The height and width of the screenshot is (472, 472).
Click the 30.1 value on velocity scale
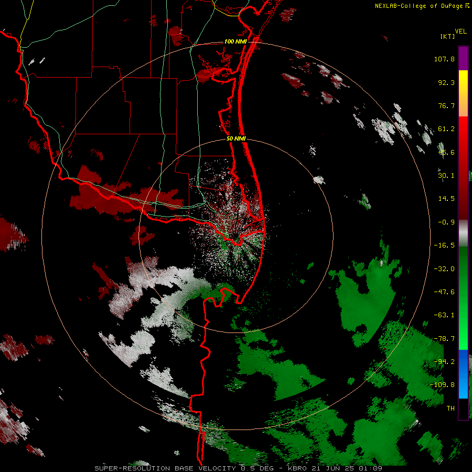coord(446,176)
